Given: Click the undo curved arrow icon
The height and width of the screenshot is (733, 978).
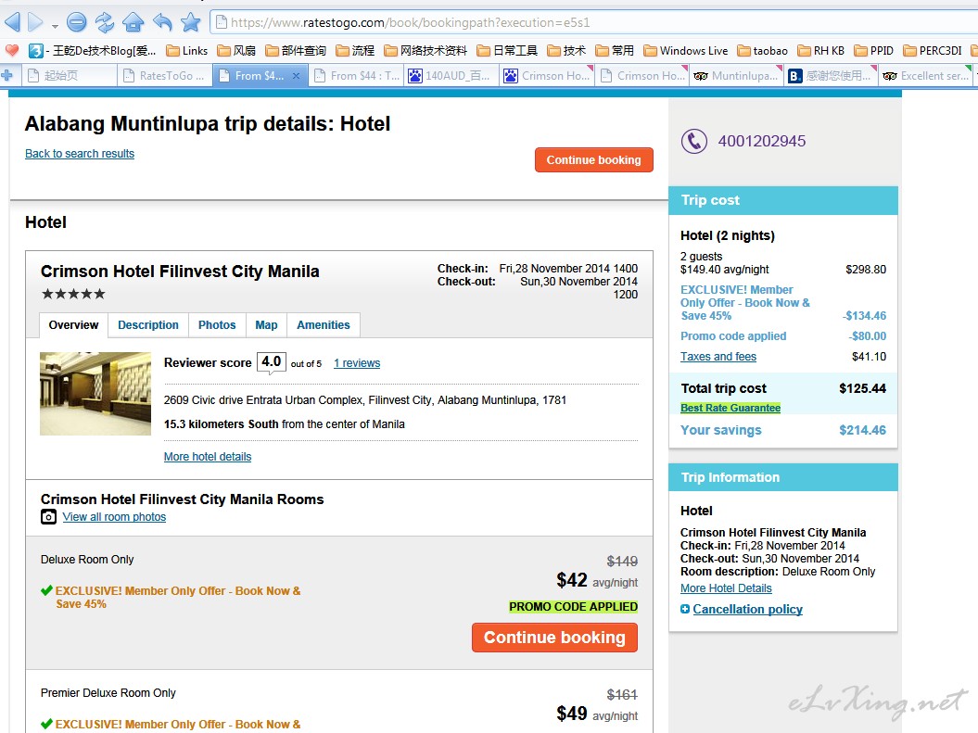Looking at the screenshot, I should click(x=162, y=22).
